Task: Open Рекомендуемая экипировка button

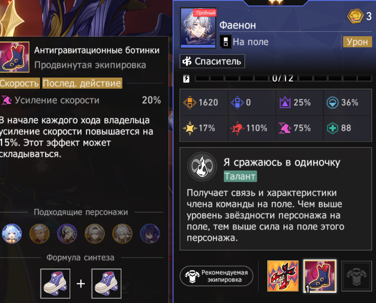Action: [216, 276]
